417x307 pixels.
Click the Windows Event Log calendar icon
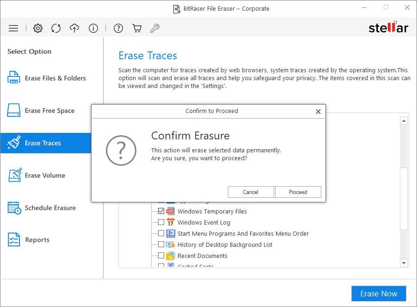coord(171,222)
